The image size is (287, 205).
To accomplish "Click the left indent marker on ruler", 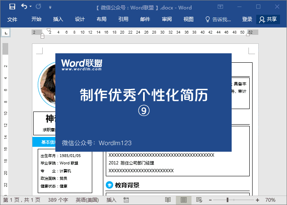I will click(42, 36).
